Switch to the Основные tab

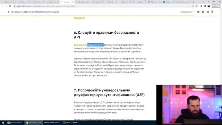coord(23,2)
